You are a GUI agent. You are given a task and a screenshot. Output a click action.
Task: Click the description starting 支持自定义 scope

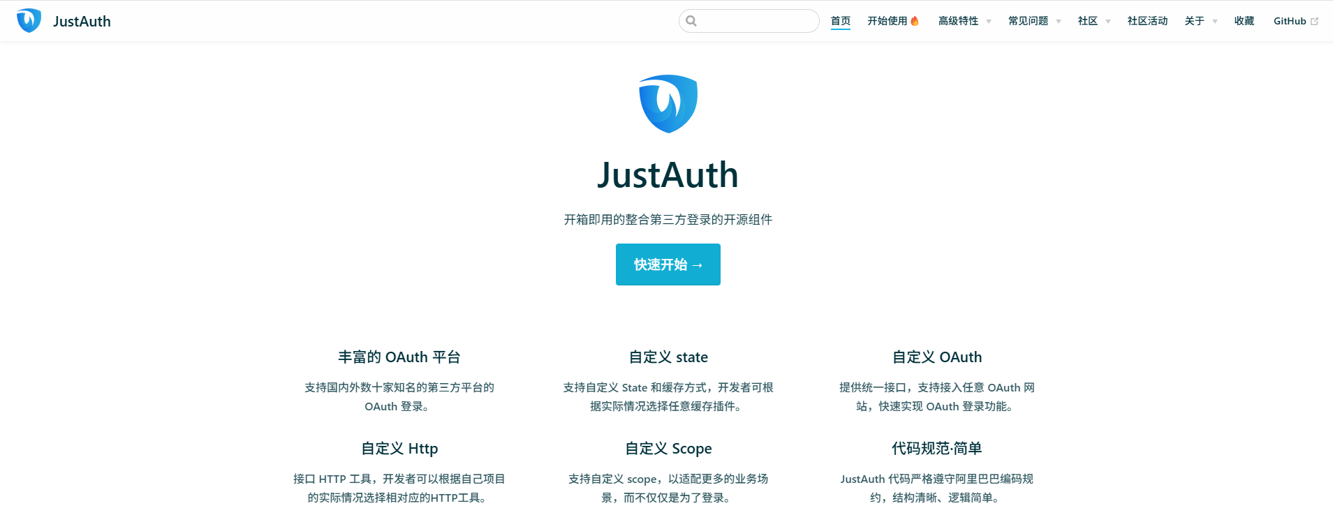pyautogui.click(x=668, y=488)
